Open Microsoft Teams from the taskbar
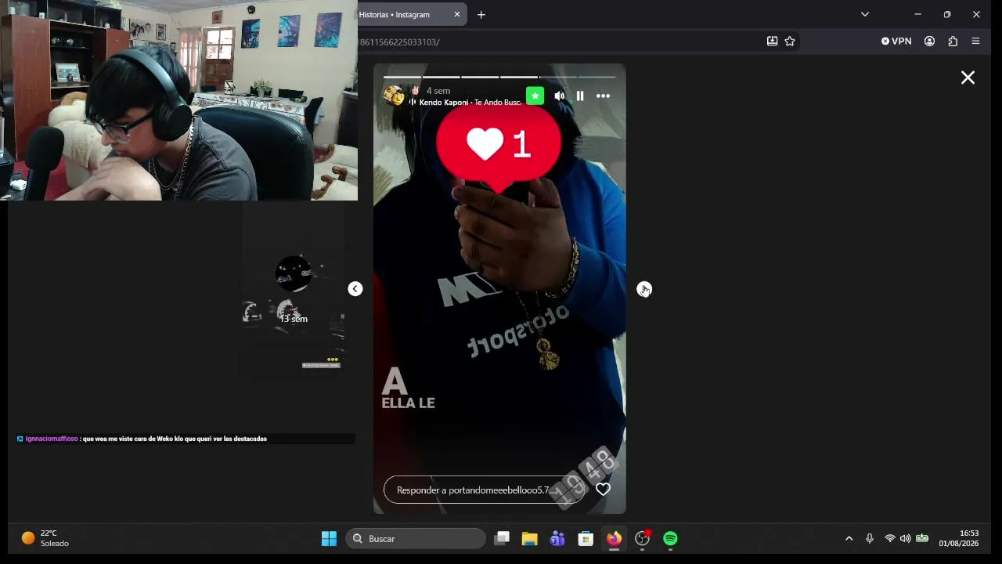Image resolution: width=1002 pixels, height=564 pixels. [x=557, y=538]
